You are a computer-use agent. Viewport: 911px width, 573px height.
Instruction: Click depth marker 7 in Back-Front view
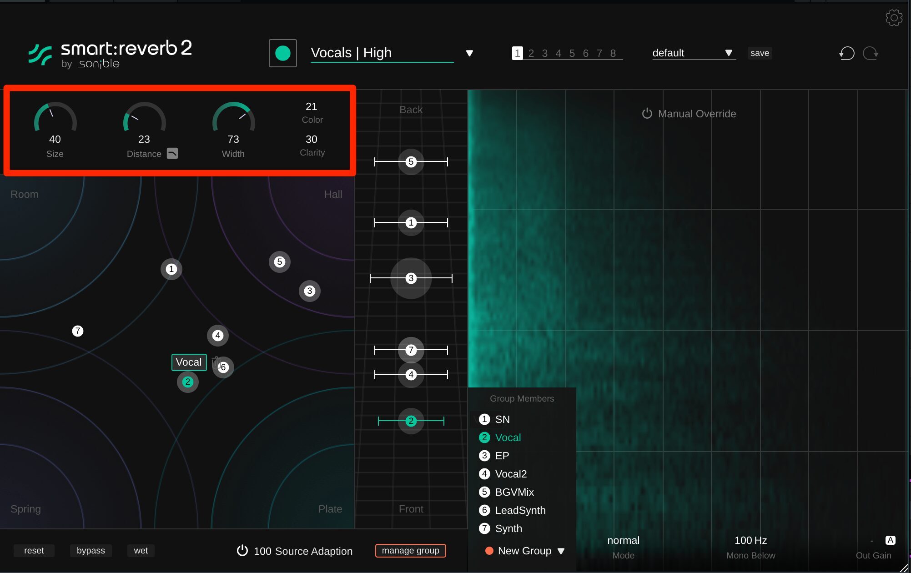point(411,350)
